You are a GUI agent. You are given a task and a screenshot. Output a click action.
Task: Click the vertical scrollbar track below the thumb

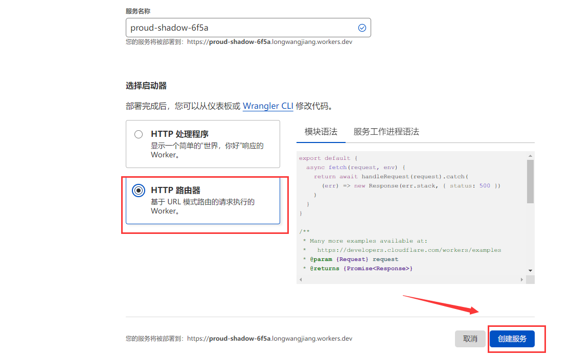click(x=531, y=235)
